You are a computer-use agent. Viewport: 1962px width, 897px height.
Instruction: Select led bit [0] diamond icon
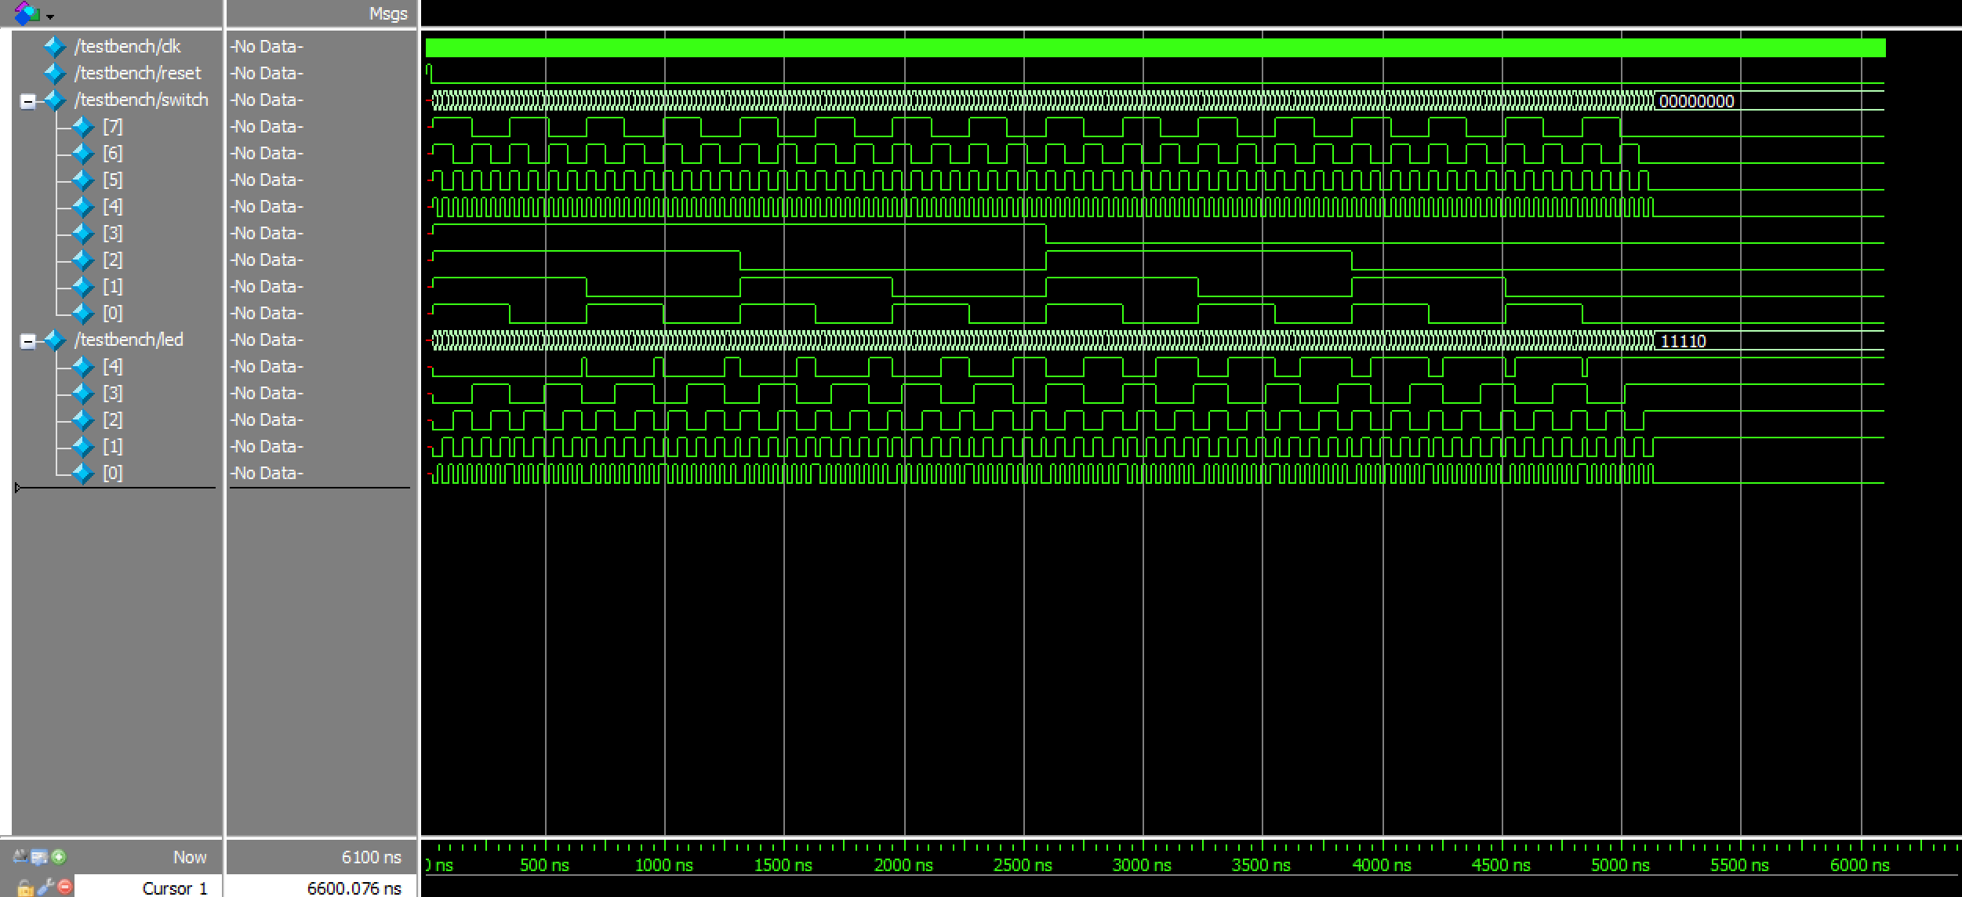83,474
